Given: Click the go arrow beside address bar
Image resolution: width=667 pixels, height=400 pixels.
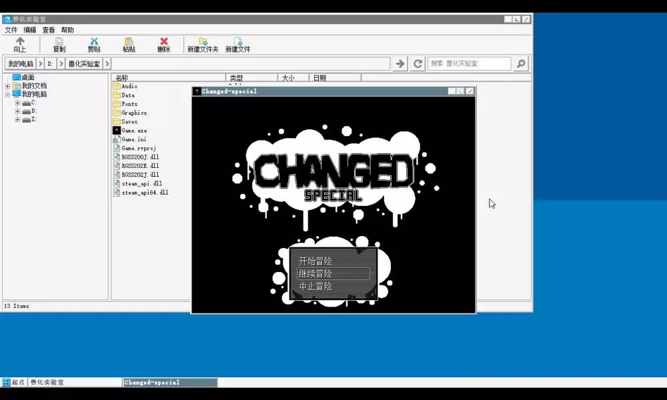Looking at the screenshot, I should coord(400,64).
